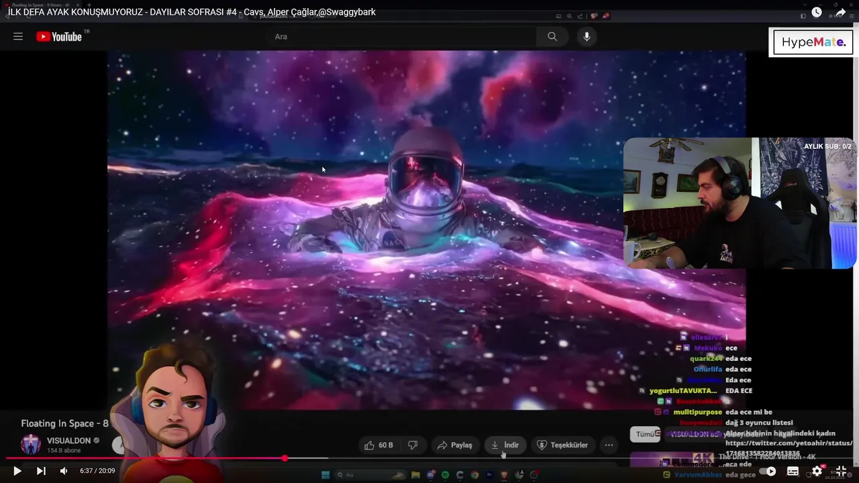
Task: Expand the tab search chevron
Action: [x=805, y=5]
